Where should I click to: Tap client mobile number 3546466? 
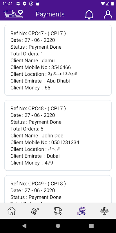point(61,67)
